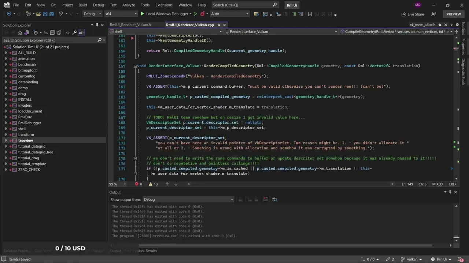This screenshot has width=469, height=263.
Task: Select the invaders project
Action: pos(25,106)
